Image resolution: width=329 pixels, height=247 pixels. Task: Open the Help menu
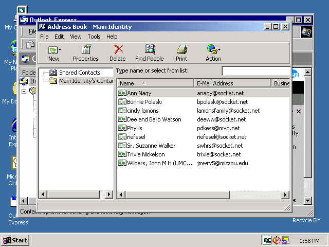tap(112, 37)
